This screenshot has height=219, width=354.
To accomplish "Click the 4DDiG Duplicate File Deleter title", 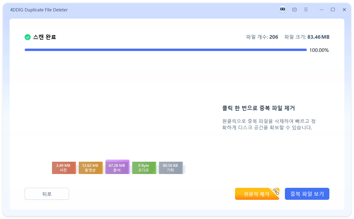I will click(38, 10).
